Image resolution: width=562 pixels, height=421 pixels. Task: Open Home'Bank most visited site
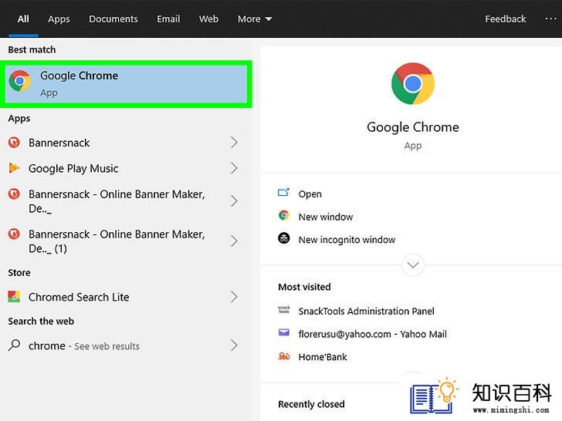tap(323, 357)
